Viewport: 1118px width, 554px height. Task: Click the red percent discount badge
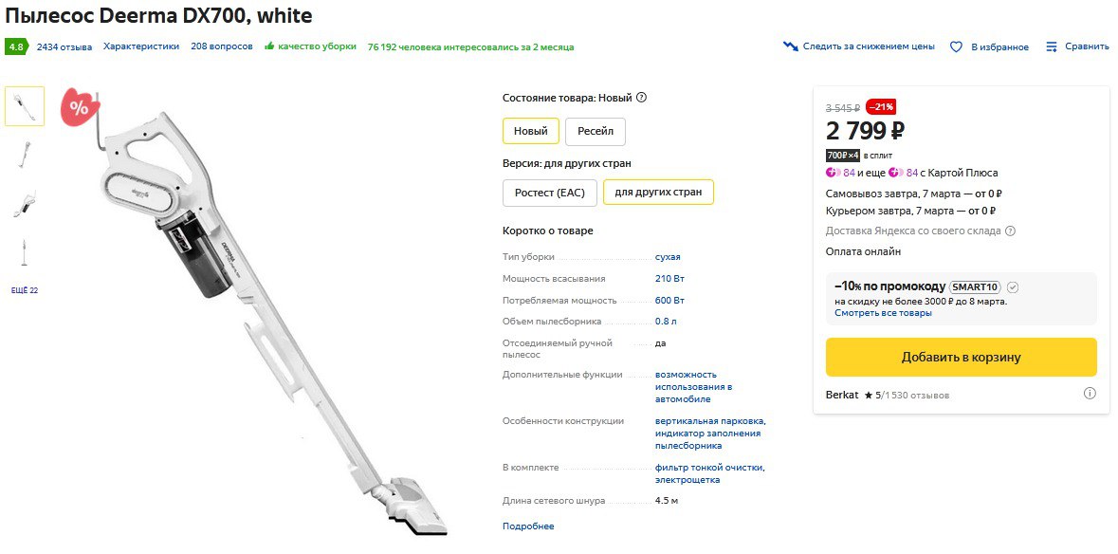[x=79, y=108]
